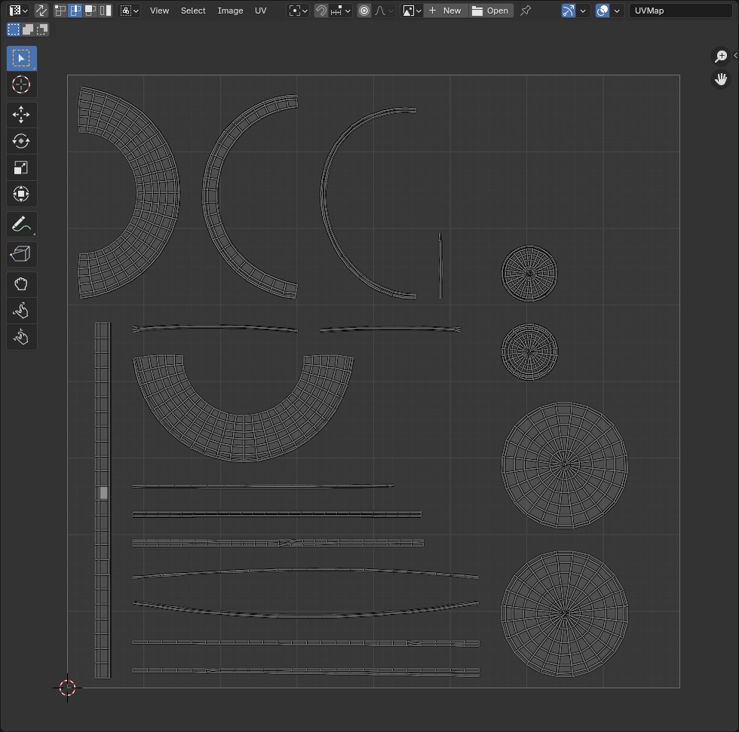Click the 2D cursor at UV origin

[67, 688]
